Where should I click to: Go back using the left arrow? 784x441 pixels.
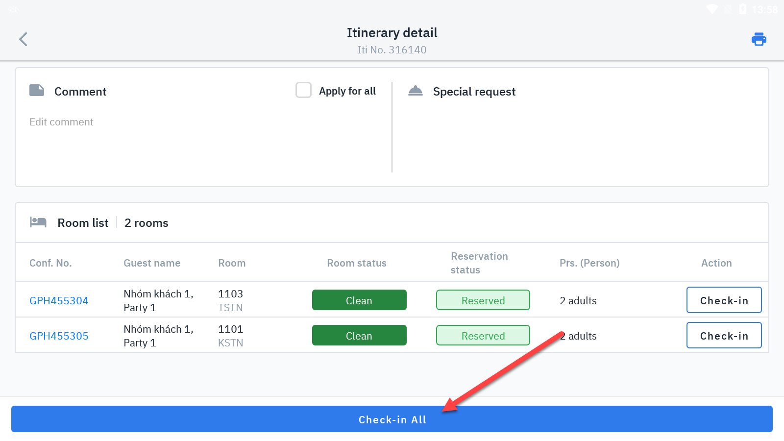click(23, 39)
